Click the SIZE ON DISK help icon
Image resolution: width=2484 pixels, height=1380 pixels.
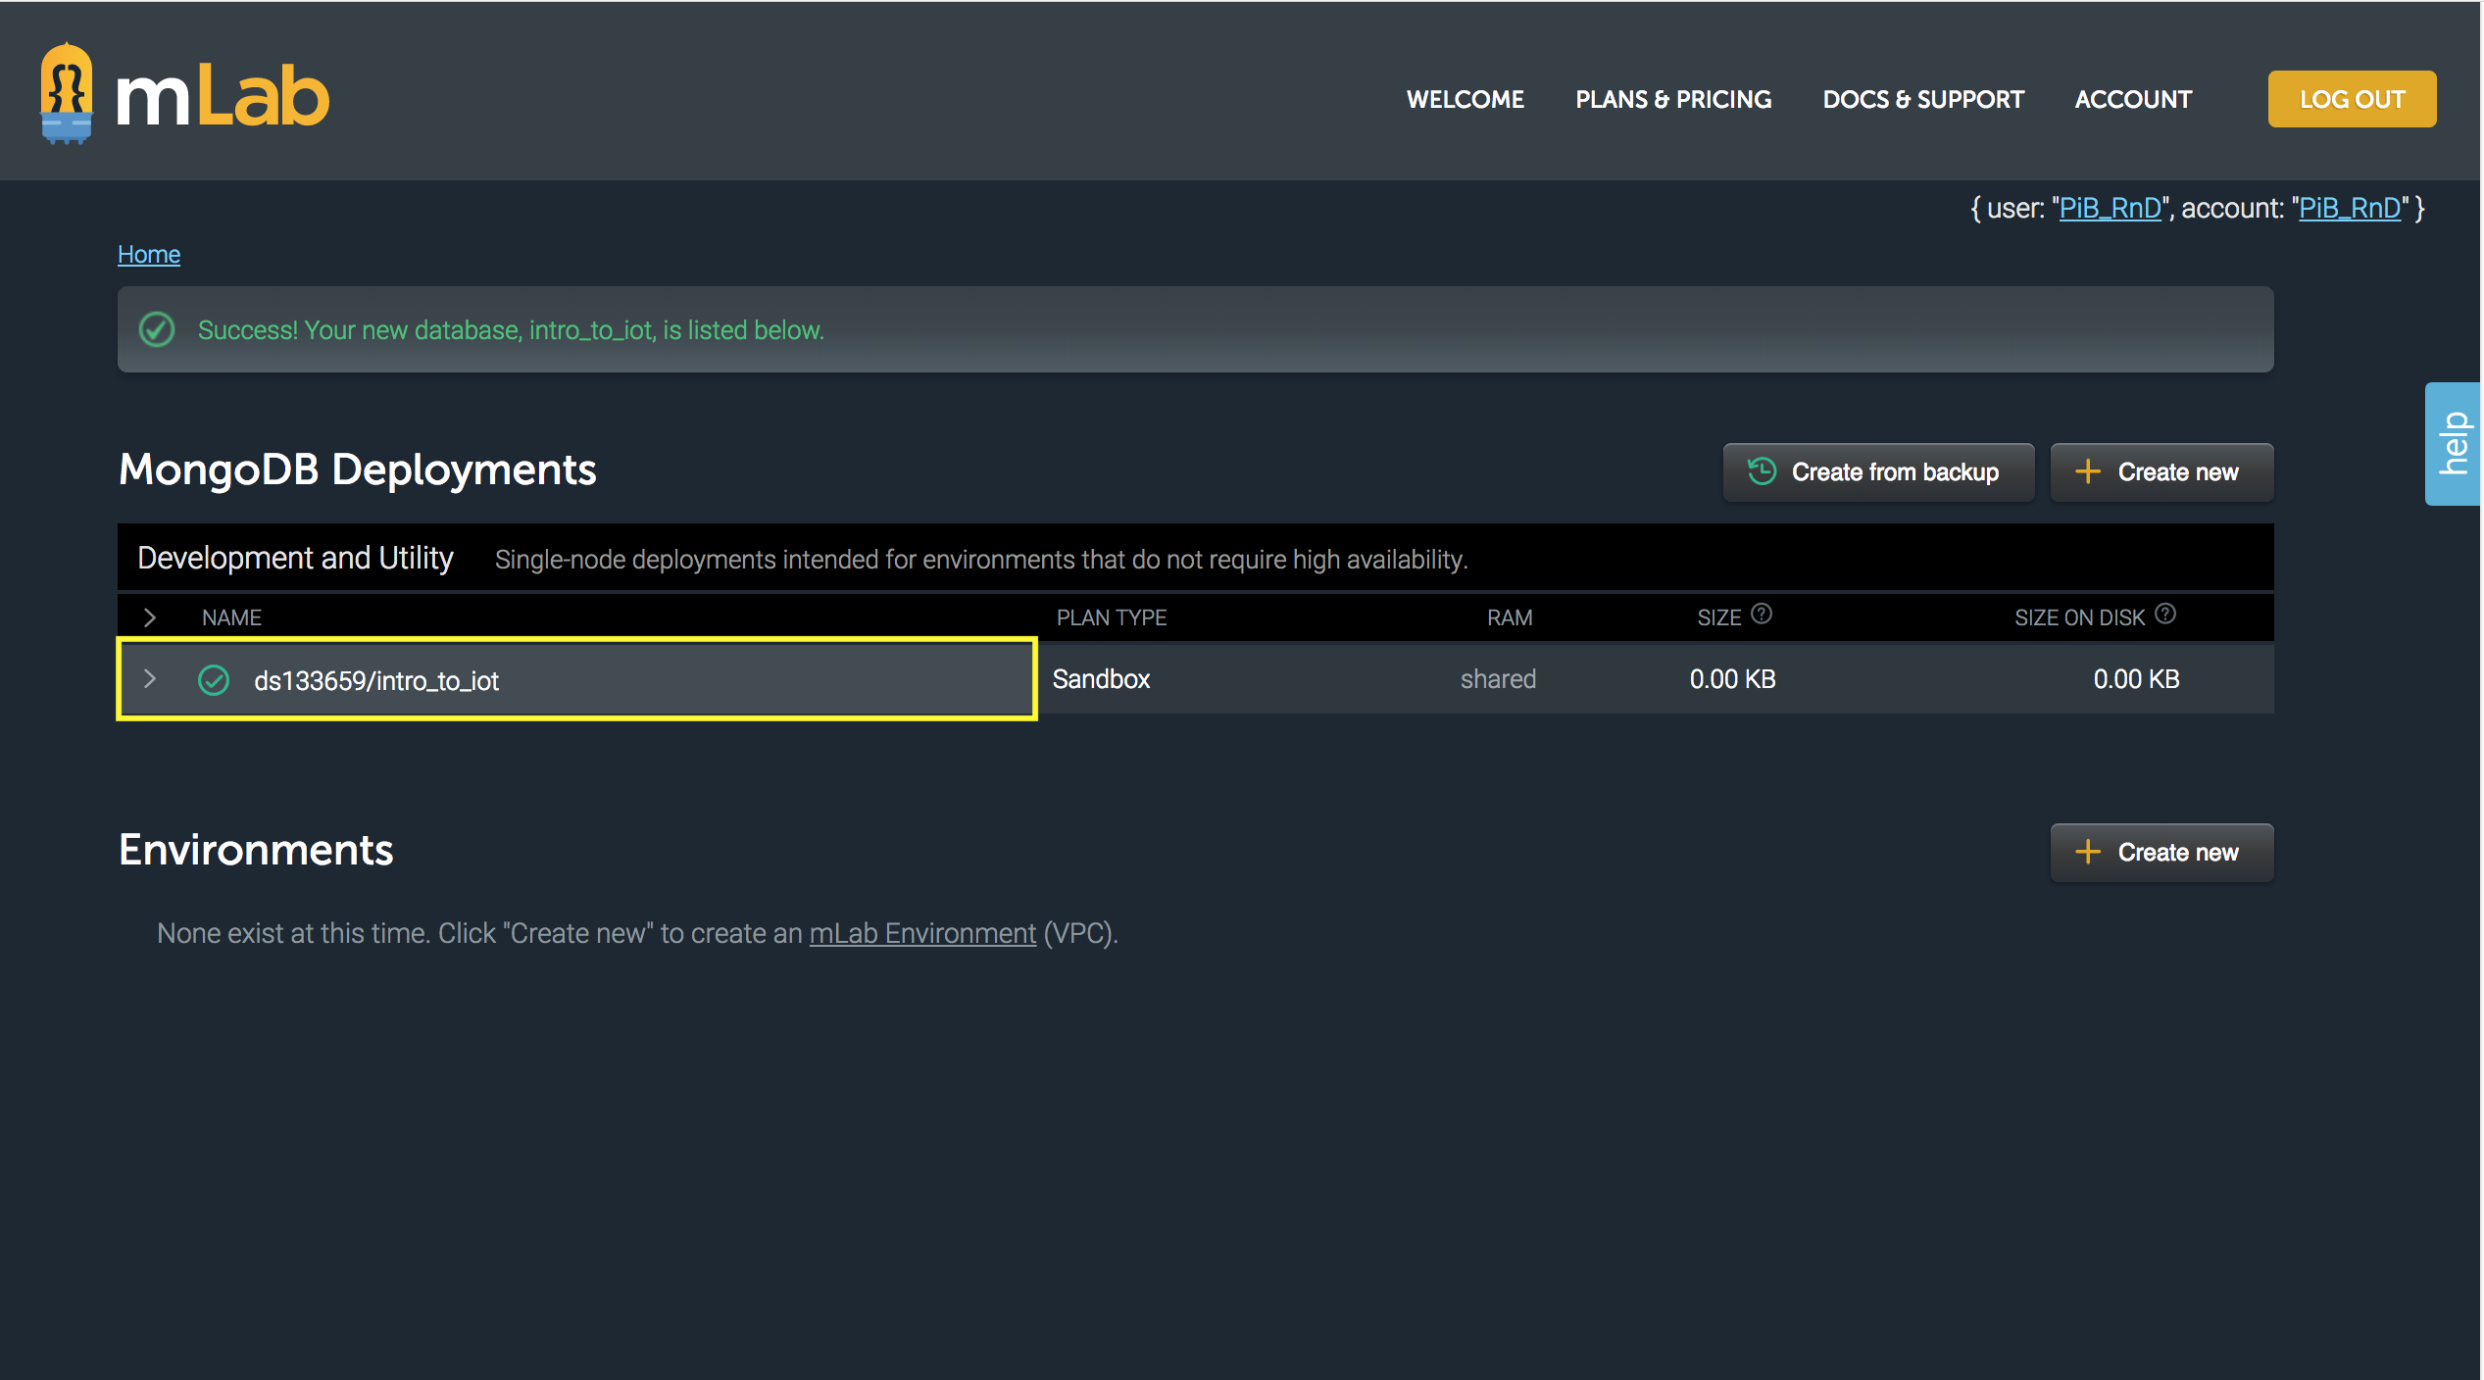(2165, 615)
